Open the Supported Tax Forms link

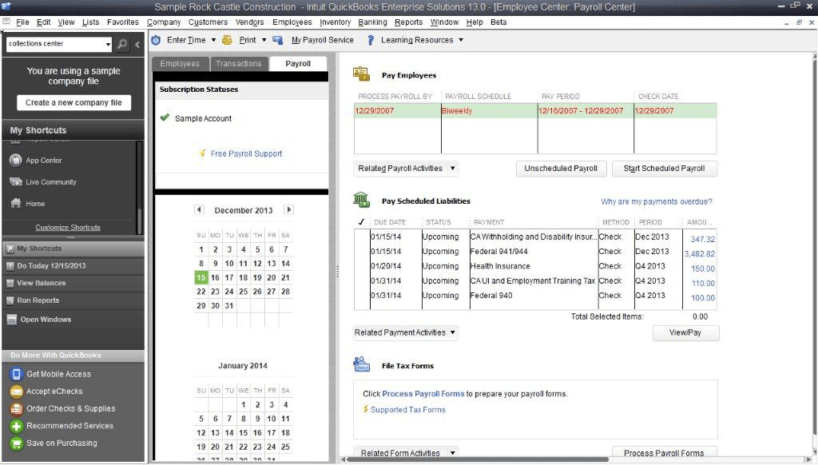pos(408,410)
